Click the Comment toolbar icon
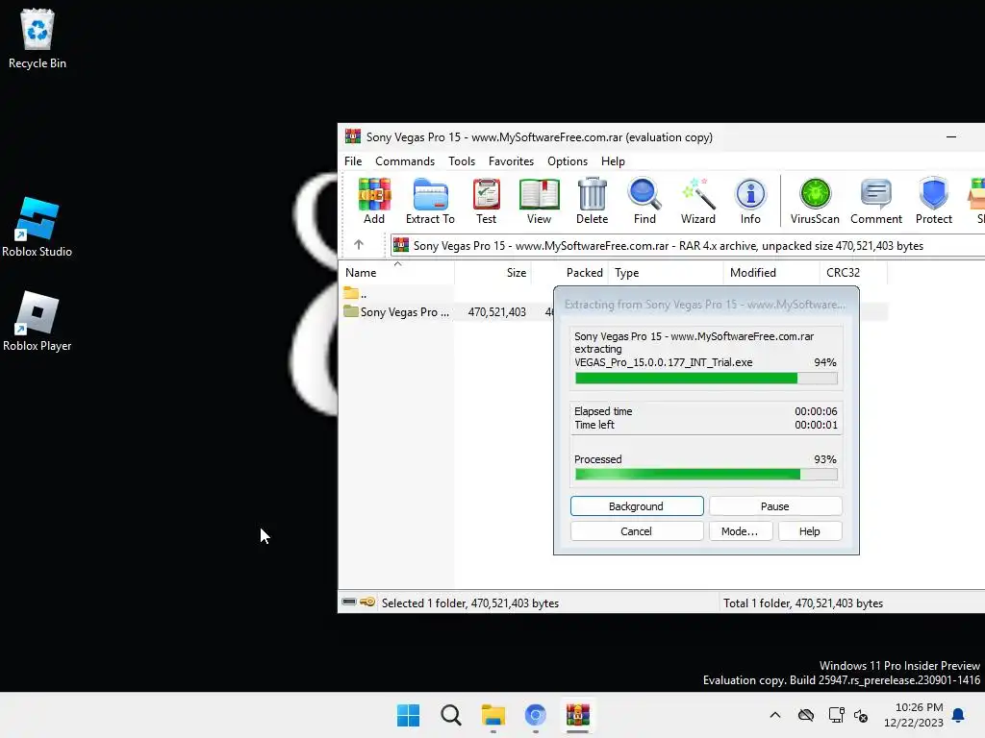The image size is (985, 738). pos(876,201)
